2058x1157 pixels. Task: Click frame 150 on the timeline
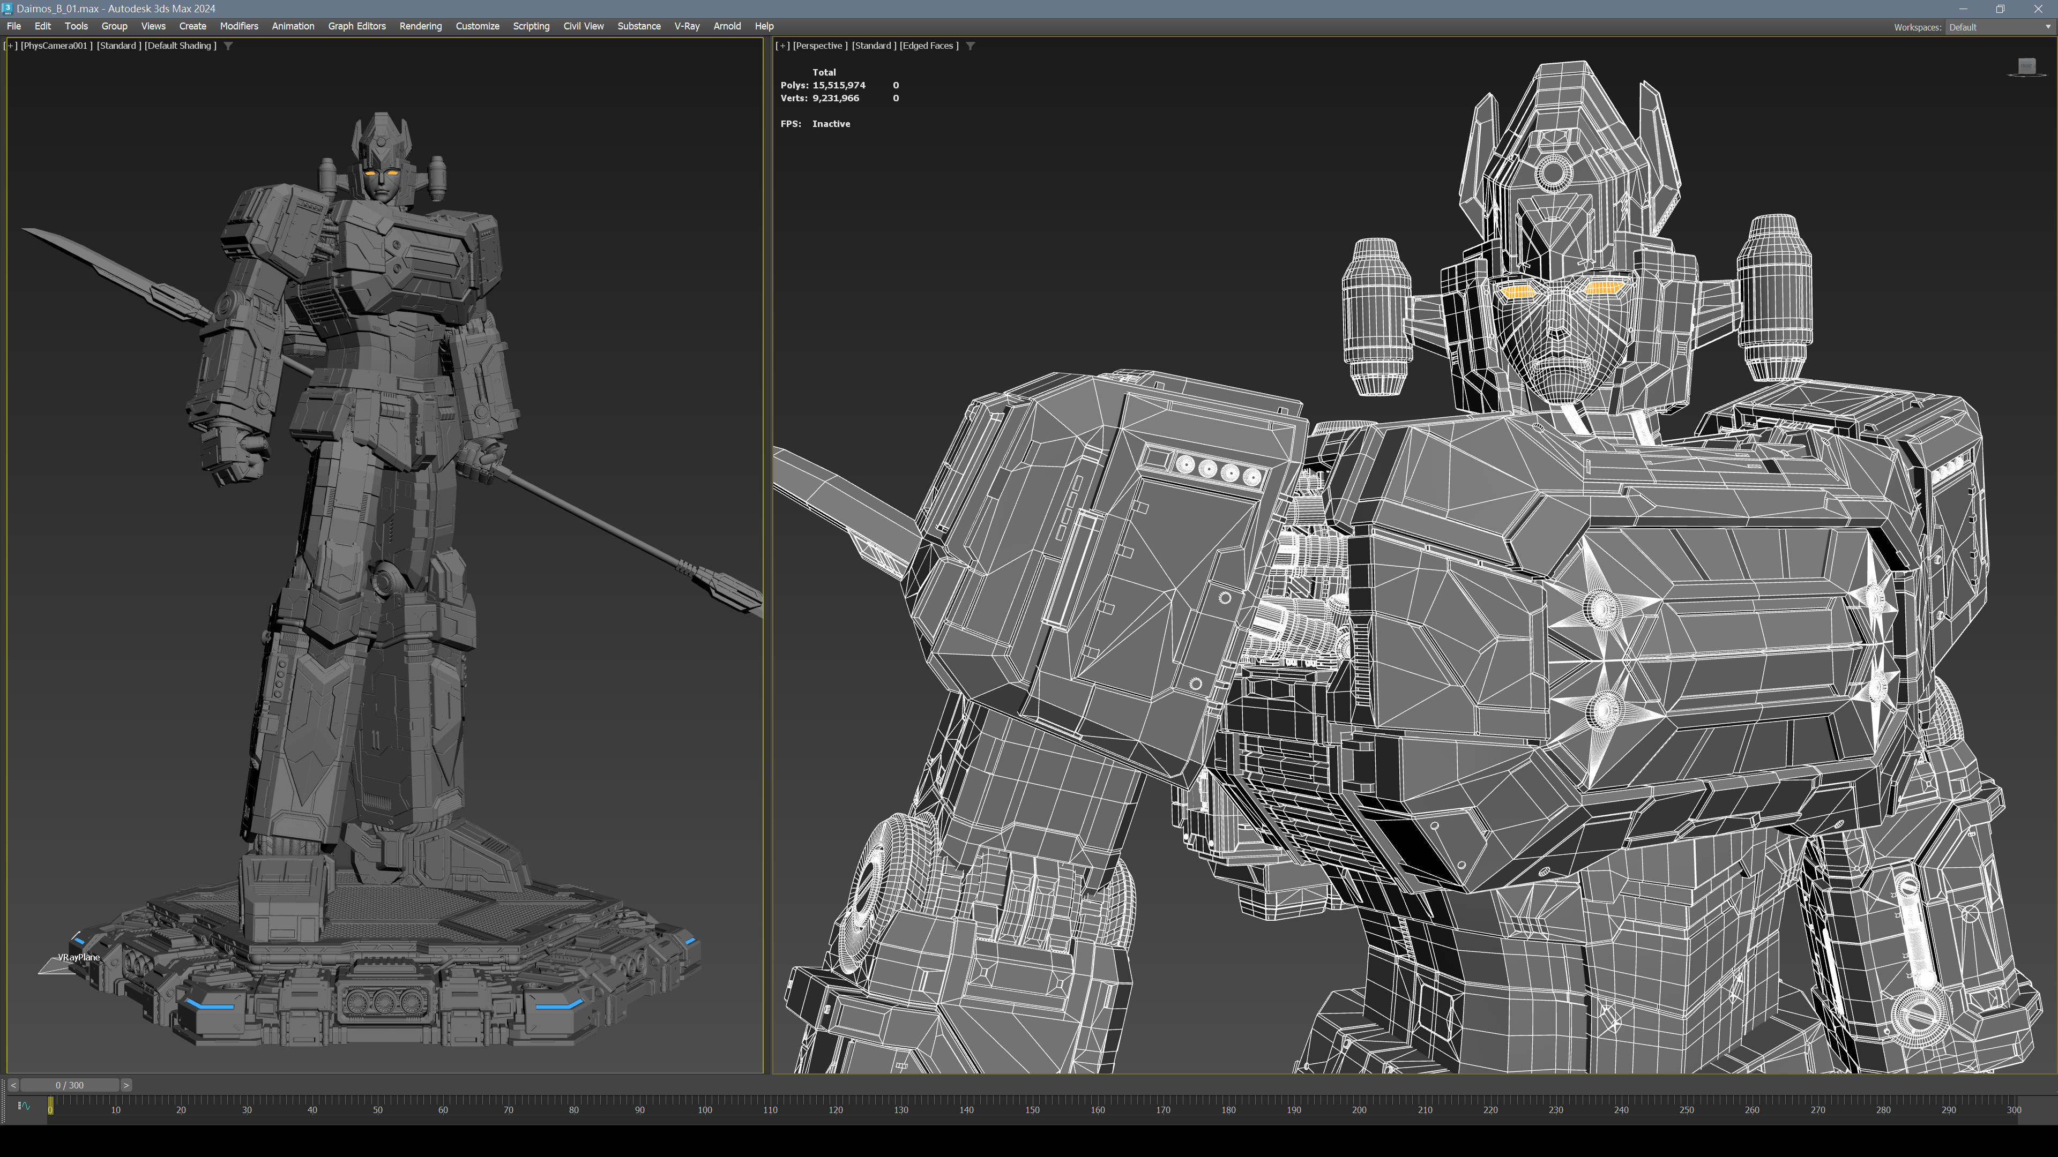coord(1032,1110)
